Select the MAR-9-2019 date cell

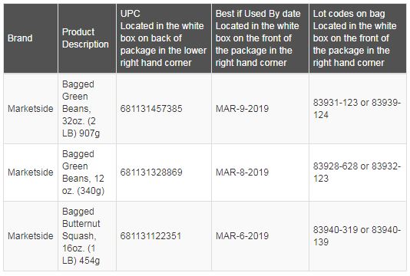click(x=260, y=109)
